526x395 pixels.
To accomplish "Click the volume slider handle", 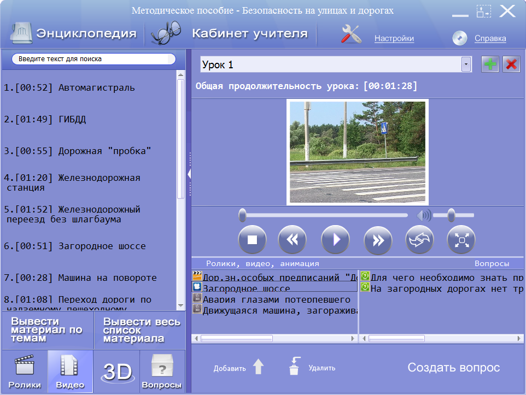I will (x=451, y=215).
